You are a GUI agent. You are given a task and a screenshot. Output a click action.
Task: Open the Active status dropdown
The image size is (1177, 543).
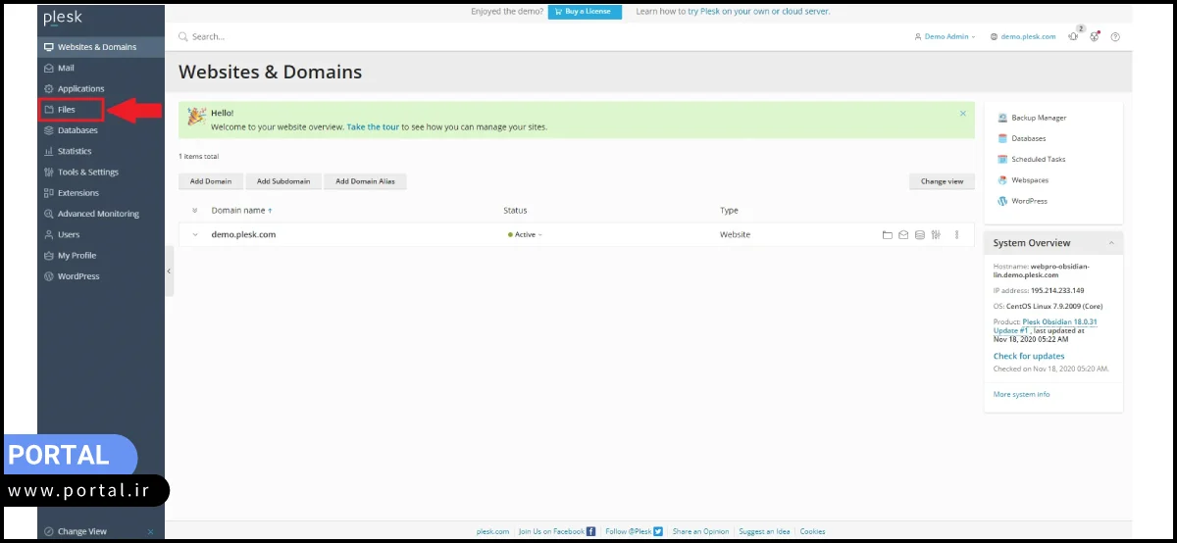point(526,235)
